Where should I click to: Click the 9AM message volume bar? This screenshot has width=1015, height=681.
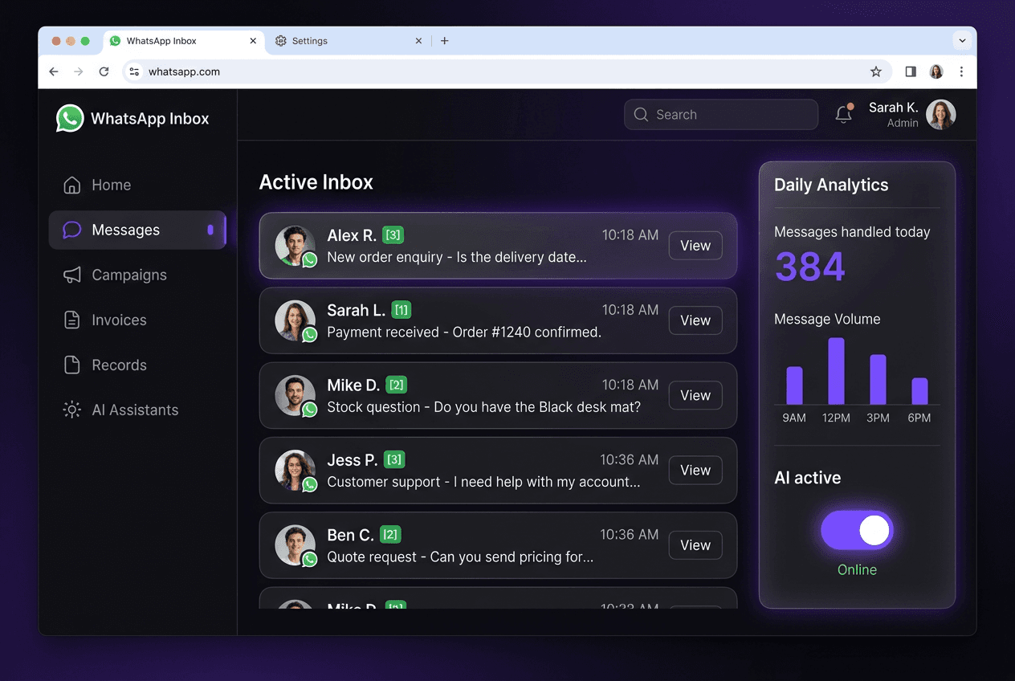click(x=794, y=385)
